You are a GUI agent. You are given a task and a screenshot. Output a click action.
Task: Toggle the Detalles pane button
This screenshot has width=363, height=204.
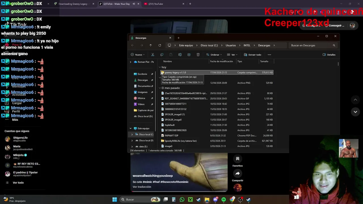click(x=329, y=55)
